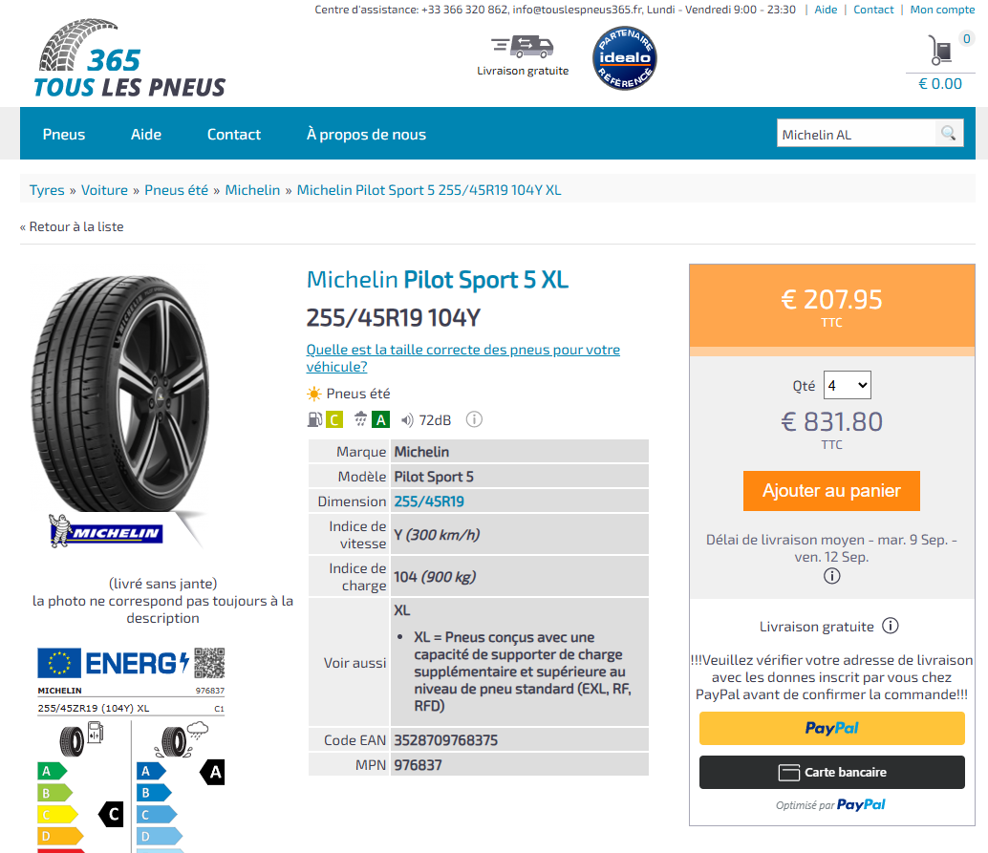The height and width of the screenshot is (853, 988).
Task: Open the Qté quantity dropdown
Action: point(847,385)
